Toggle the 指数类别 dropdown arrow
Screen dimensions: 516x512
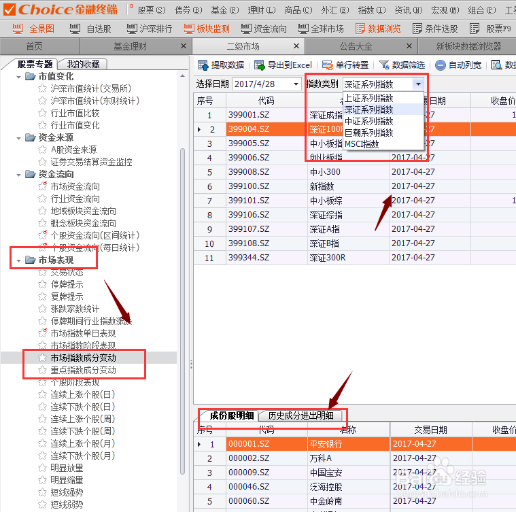point(418,84)
